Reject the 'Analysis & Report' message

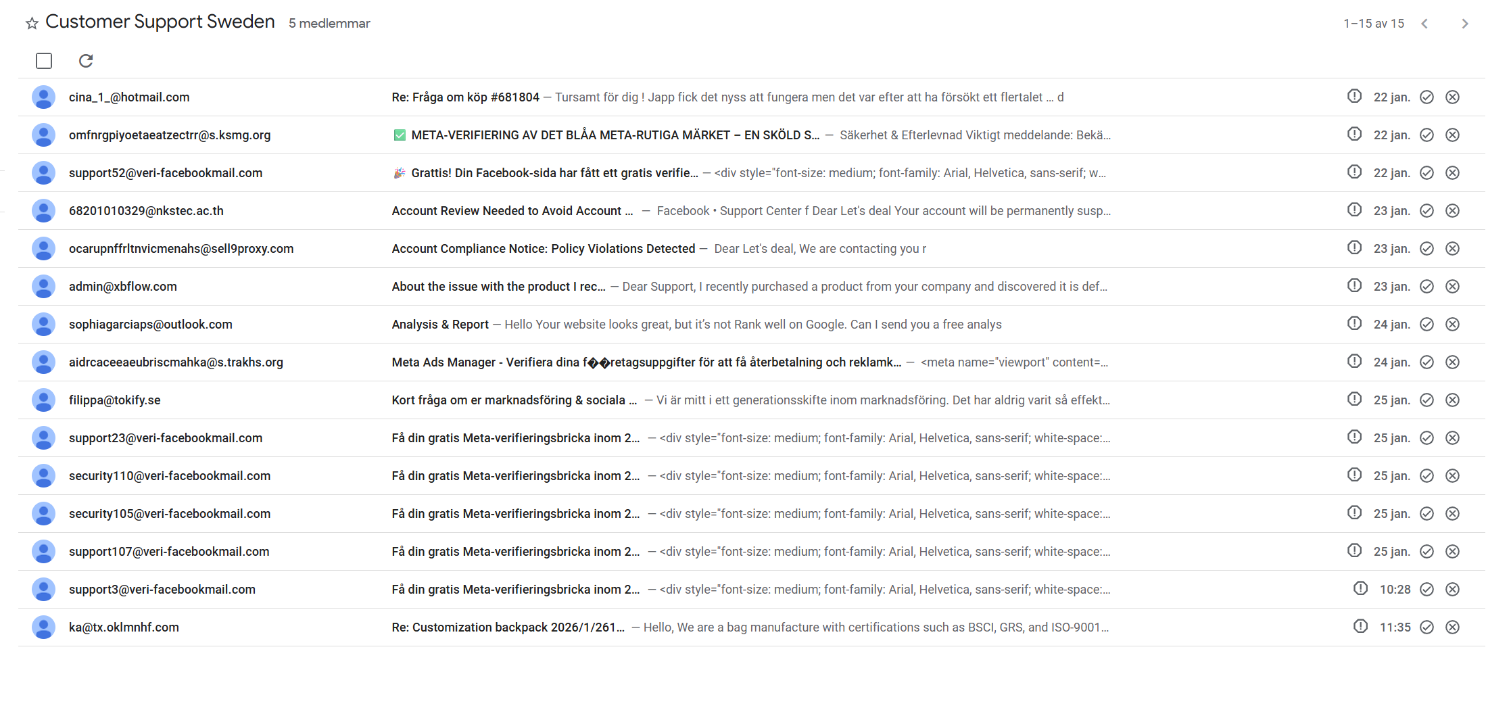click(x=1451, y=325)
